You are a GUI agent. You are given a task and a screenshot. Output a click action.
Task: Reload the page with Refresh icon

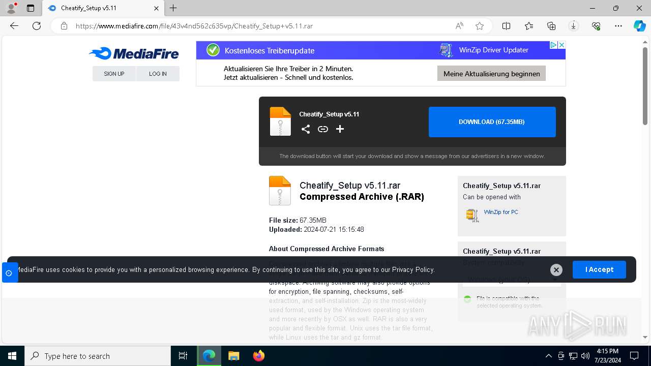pyautogui.click(x=37, y=26)
